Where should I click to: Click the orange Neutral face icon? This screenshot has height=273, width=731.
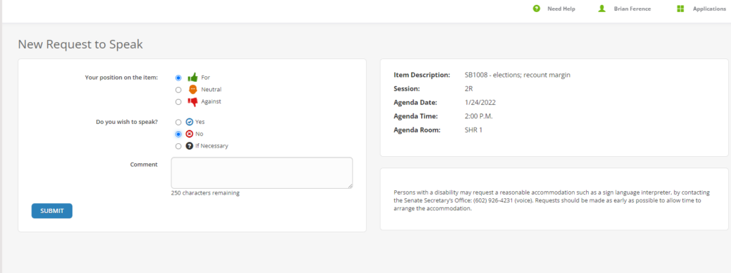coord(193,89)
